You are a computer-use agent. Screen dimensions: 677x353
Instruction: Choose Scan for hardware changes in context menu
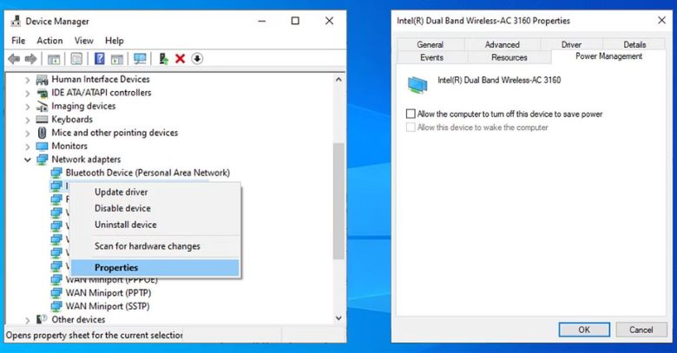tap(154, 246)
